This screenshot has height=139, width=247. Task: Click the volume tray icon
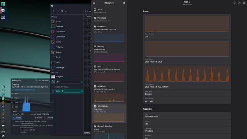[x=3, y=106]
